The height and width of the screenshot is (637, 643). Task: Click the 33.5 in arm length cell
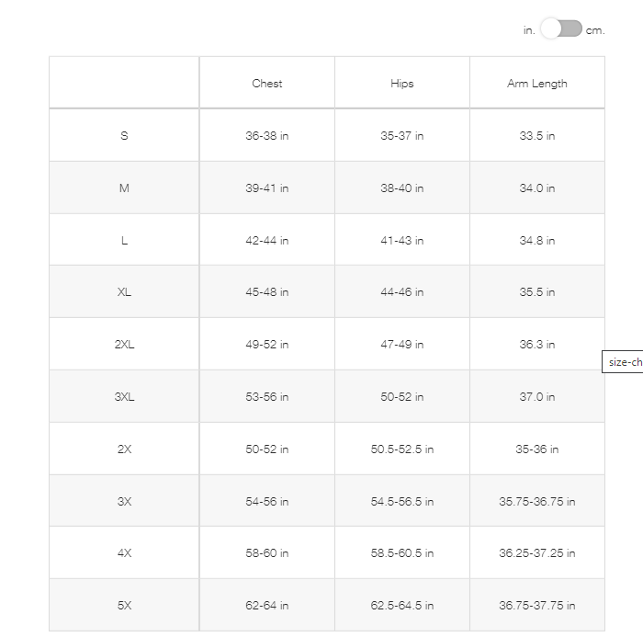coord(537,136)
